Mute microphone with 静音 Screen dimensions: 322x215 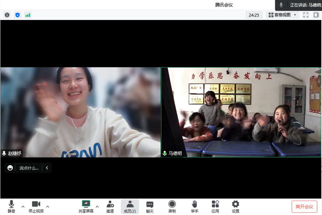11,206
